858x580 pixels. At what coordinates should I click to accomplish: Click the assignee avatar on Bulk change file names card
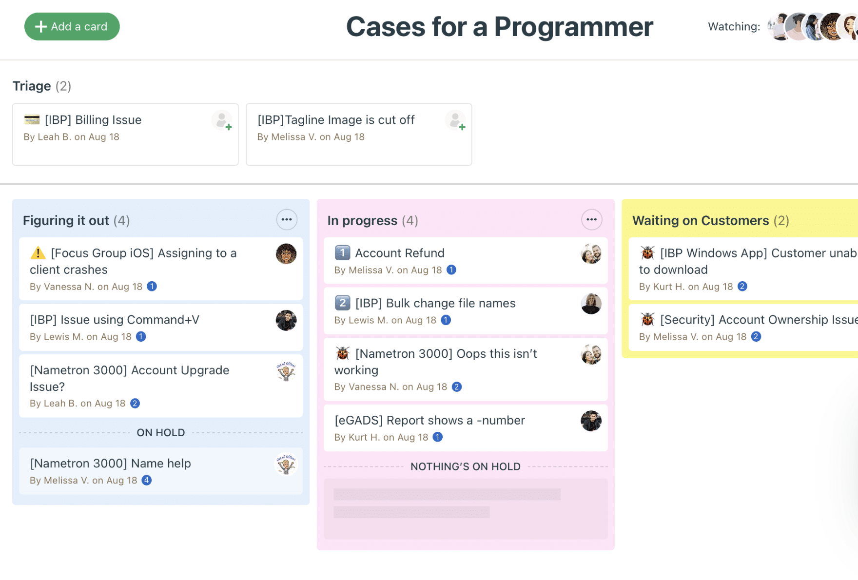[x=591, y=304]
